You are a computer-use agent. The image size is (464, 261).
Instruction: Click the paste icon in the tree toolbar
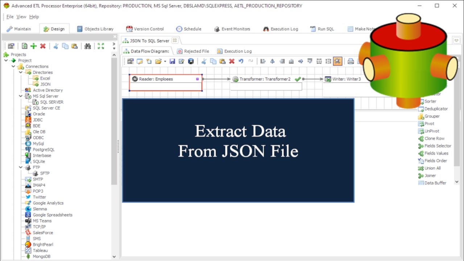pyautogui.click(x=74, y=46)
